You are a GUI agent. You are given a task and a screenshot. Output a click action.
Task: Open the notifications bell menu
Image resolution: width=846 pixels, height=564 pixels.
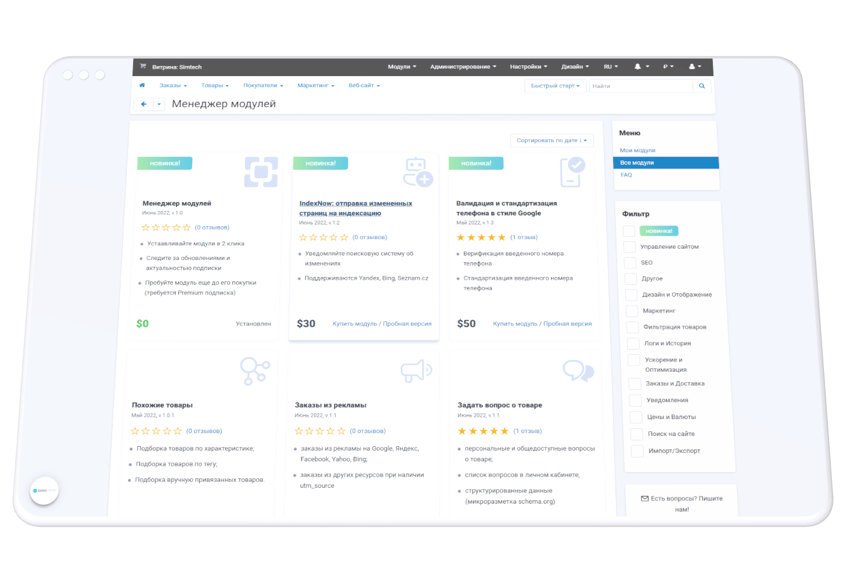(638, 67)
